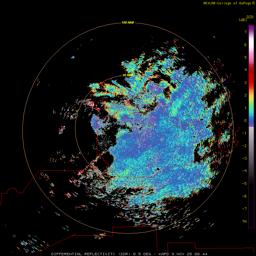Click the KAPD station identifier
Image resolution: width=256 pixels, height=256 pixels.
(x=164, y=254)
